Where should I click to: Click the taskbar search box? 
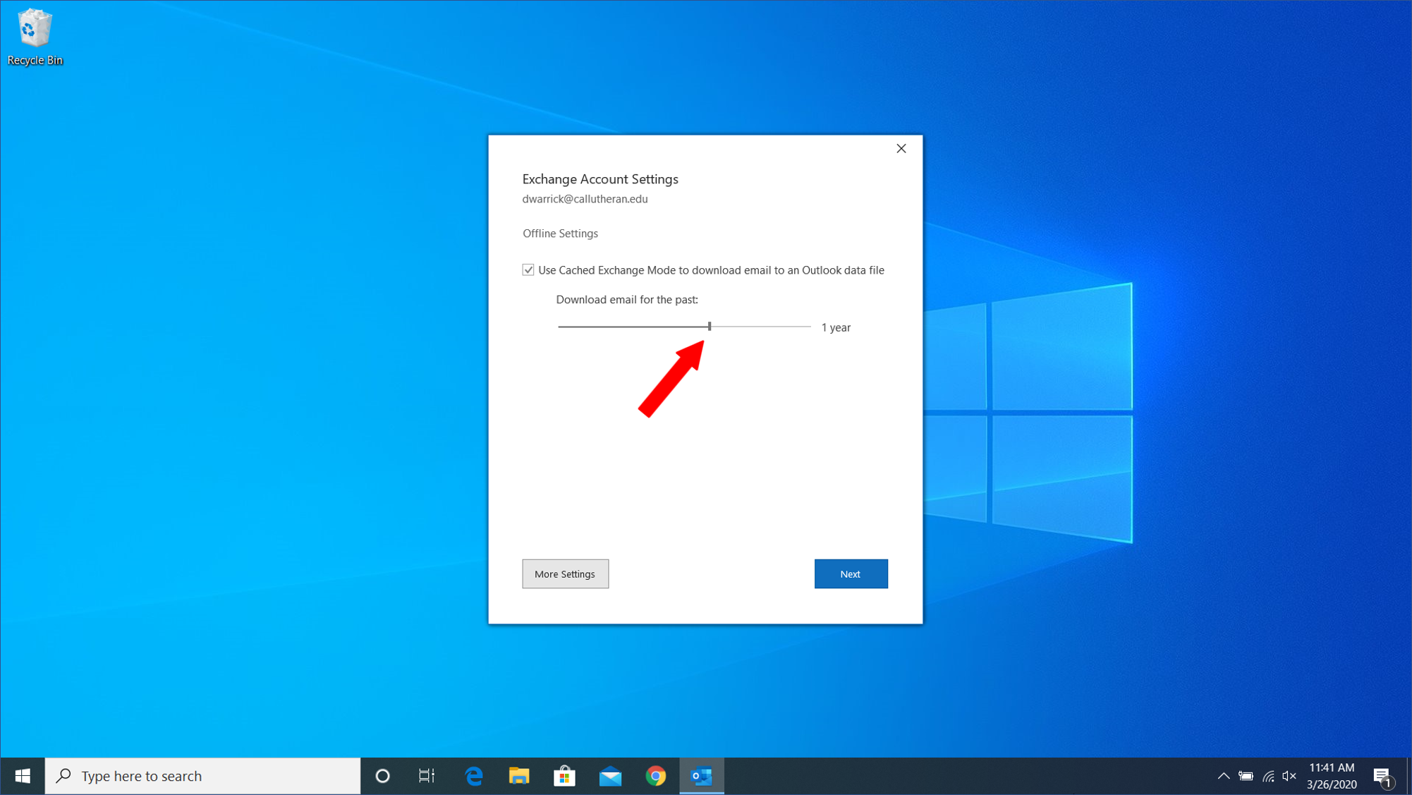tap(203, 776)
